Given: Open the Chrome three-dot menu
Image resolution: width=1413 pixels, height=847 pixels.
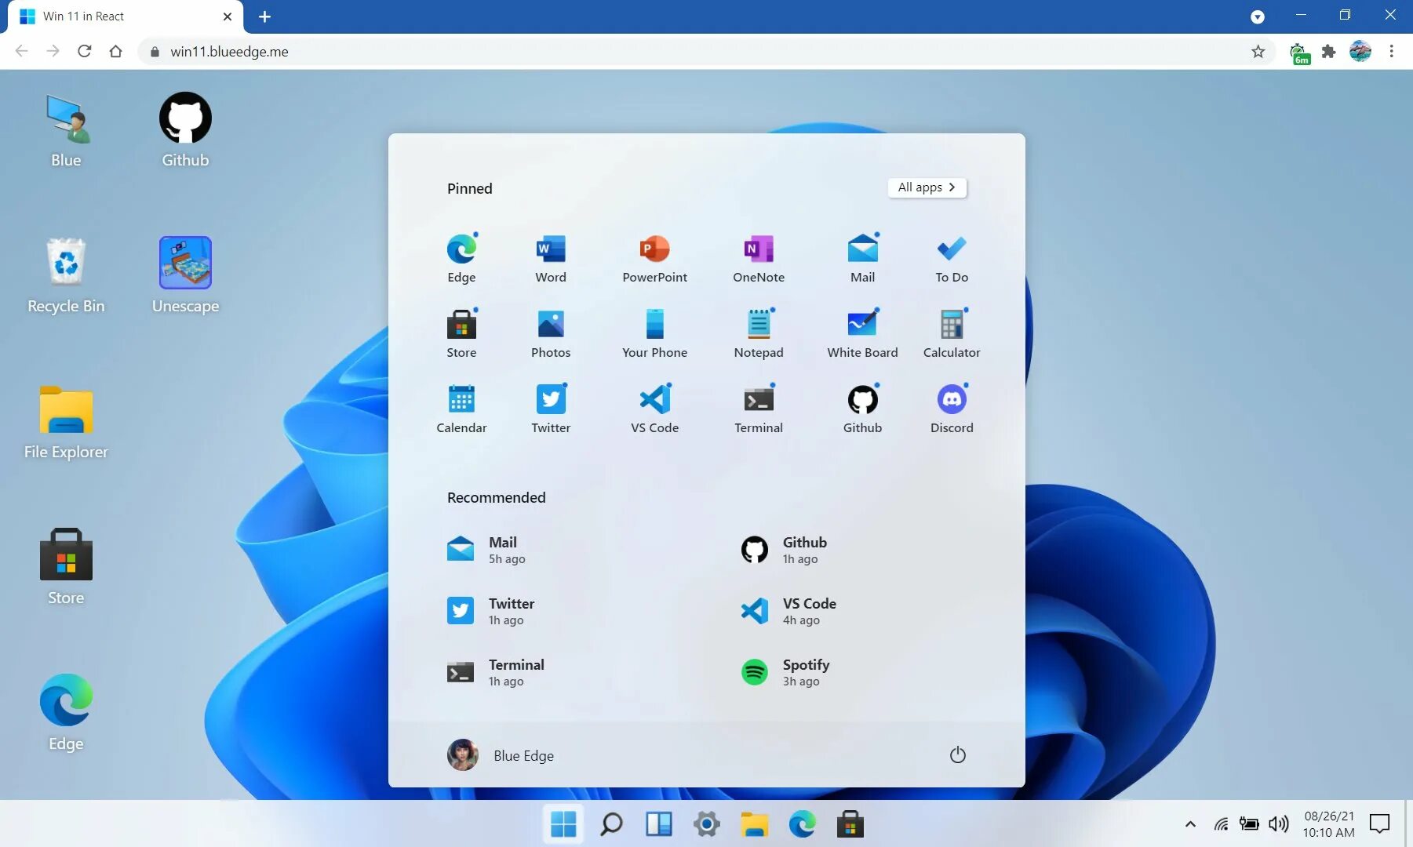Looking at the screenshot, I should coord(1391,52).
